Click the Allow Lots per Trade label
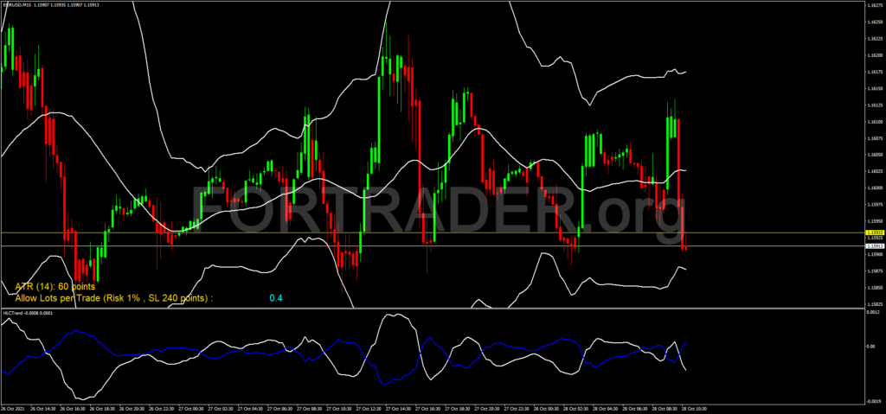The image size is (886, 414). (x=114, y=297)
